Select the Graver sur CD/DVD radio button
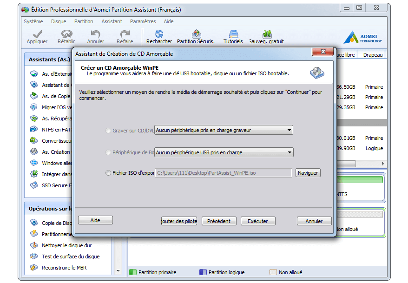The image size is (408, 283). point(109,131)
